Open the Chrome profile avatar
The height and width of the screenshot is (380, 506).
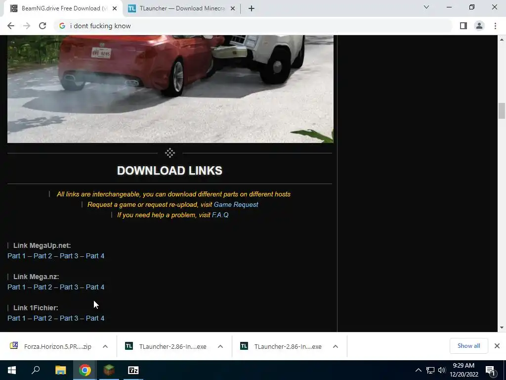click(x=479, y=26)
